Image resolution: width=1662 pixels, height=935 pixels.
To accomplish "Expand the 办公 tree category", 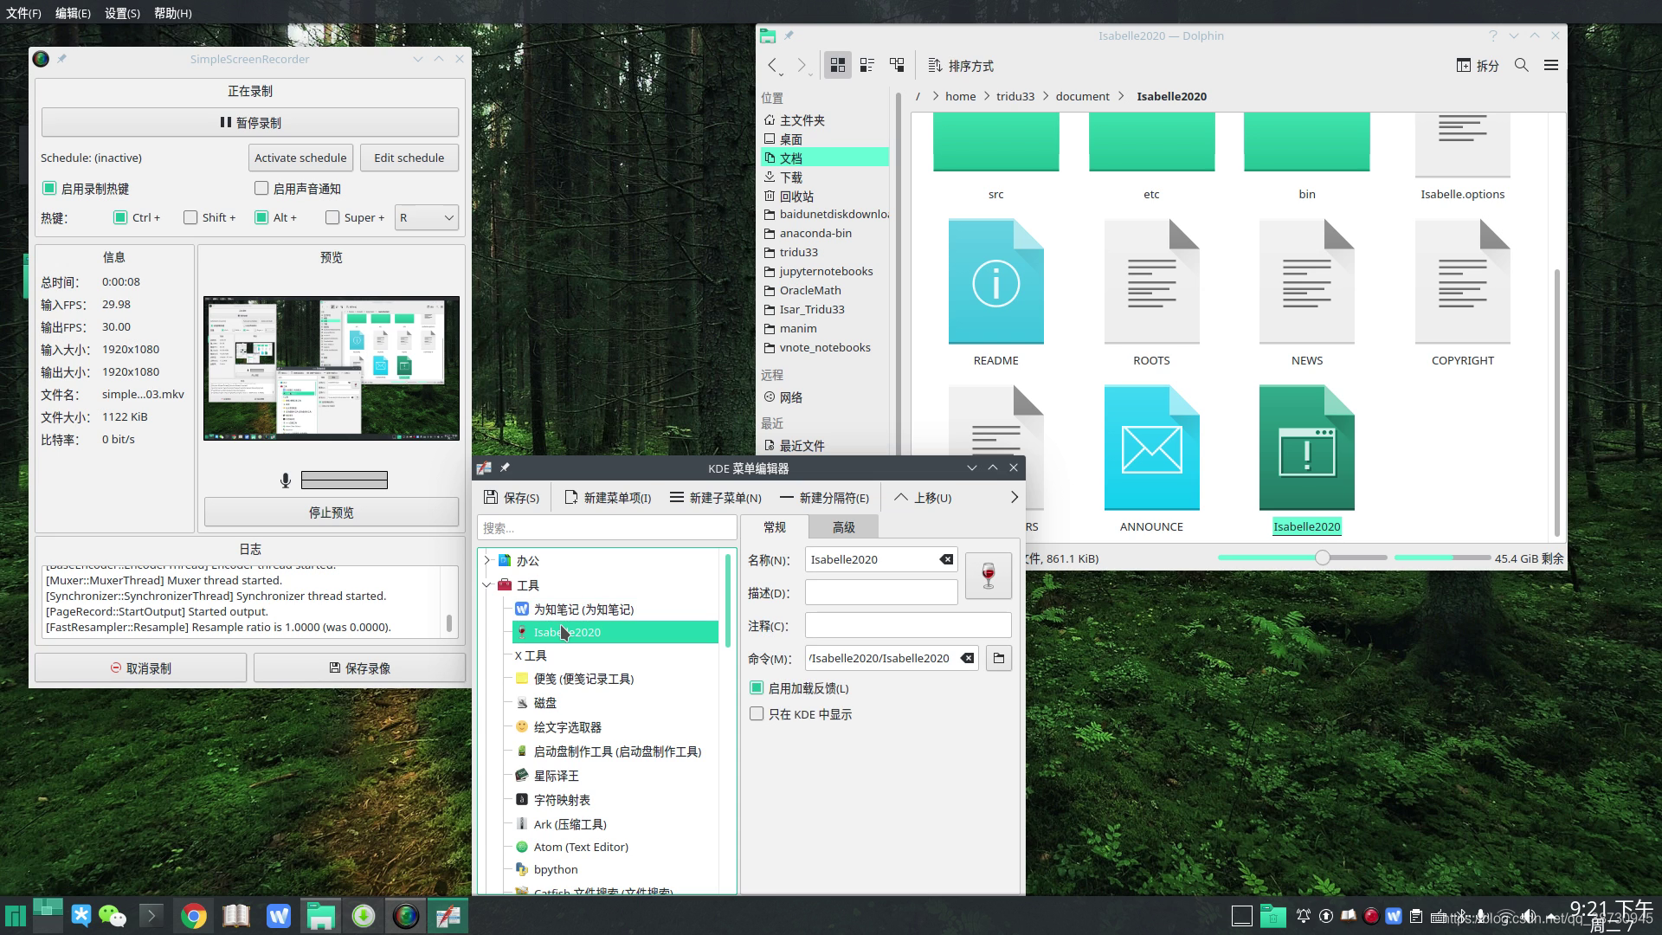I will [487, 561].
